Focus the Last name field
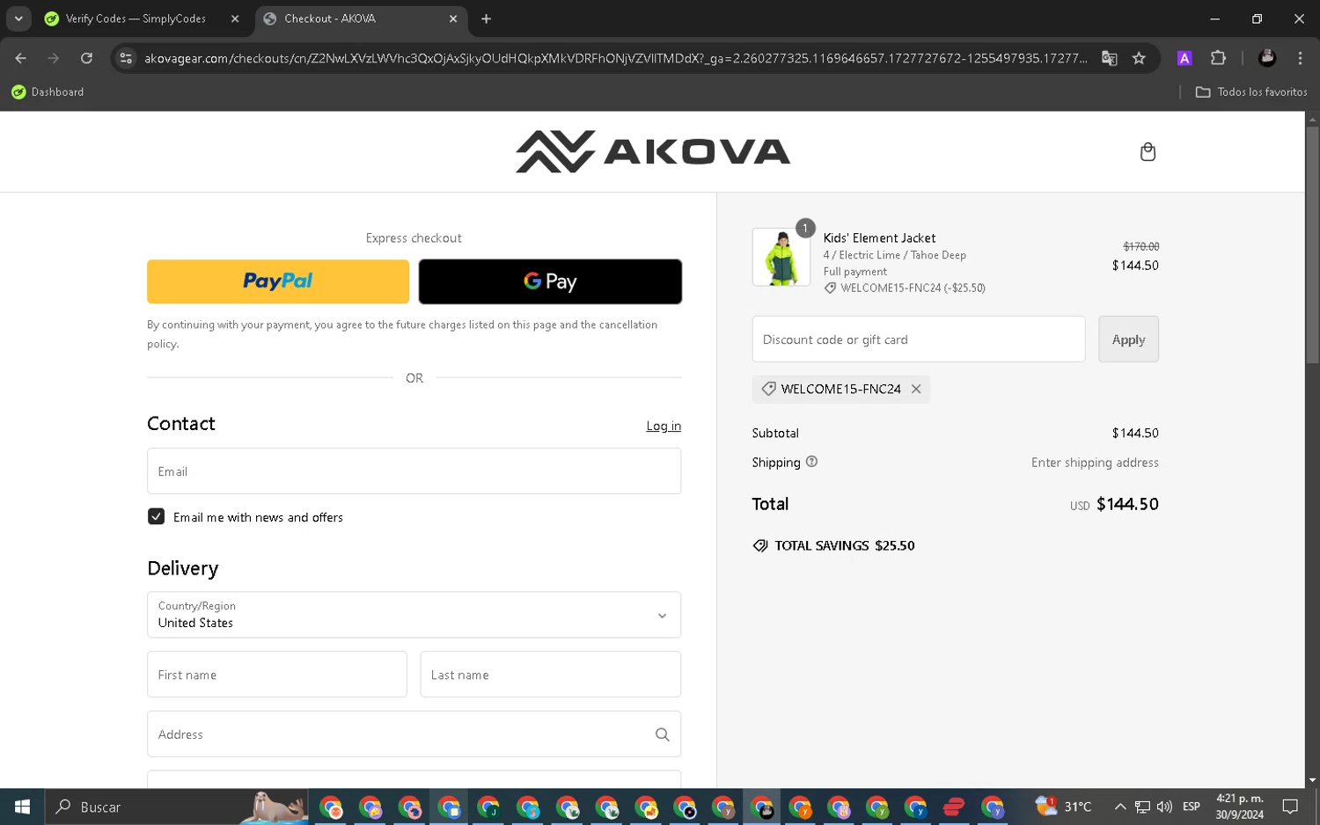The height and width of the screenshot is (825, 1320). (x=551, y=675)
